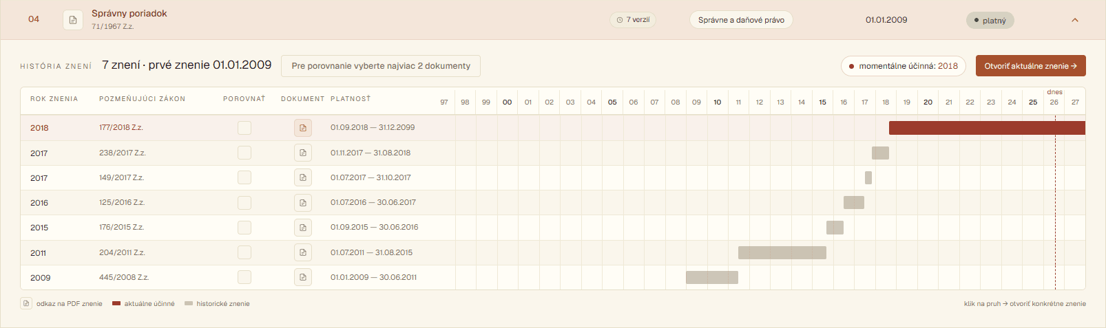Click amending law '445/2008 Z.z.'
Image resolution: width=1106 pixels, height=328 pixels.
tap(124, 277)
